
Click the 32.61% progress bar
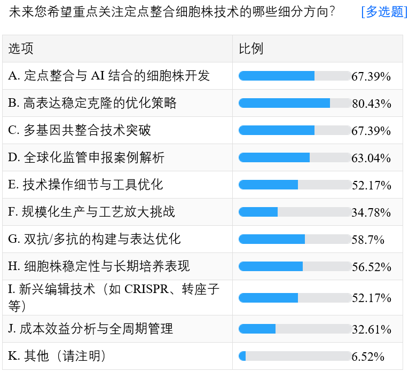click(295, 329)
